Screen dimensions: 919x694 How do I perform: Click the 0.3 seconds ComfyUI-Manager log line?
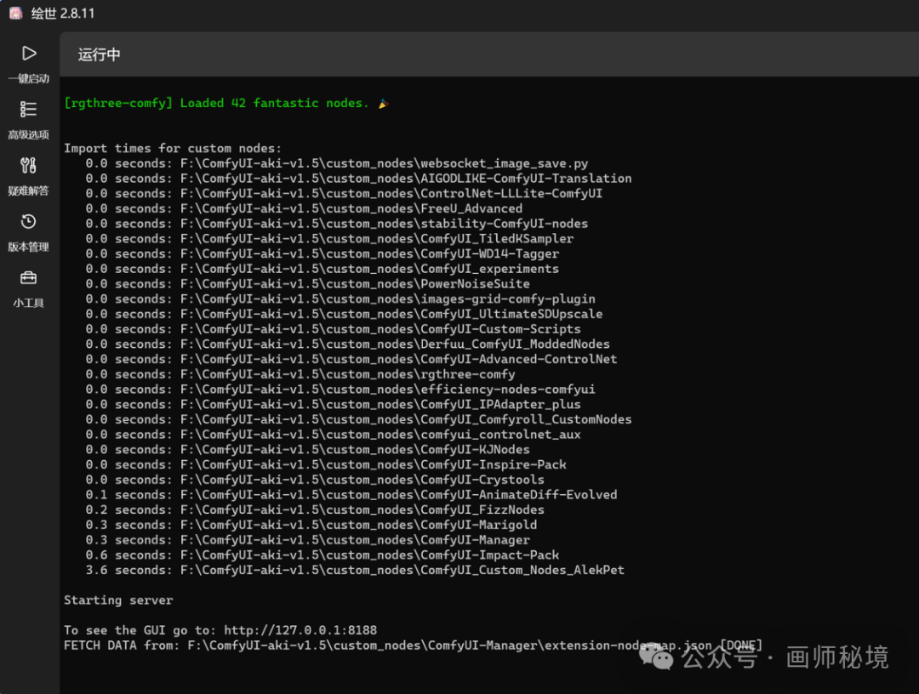(308, 540)
